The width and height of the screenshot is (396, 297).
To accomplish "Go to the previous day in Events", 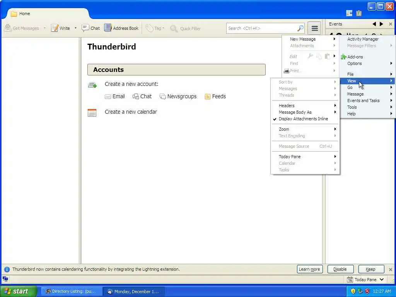I will coord(374,24).
